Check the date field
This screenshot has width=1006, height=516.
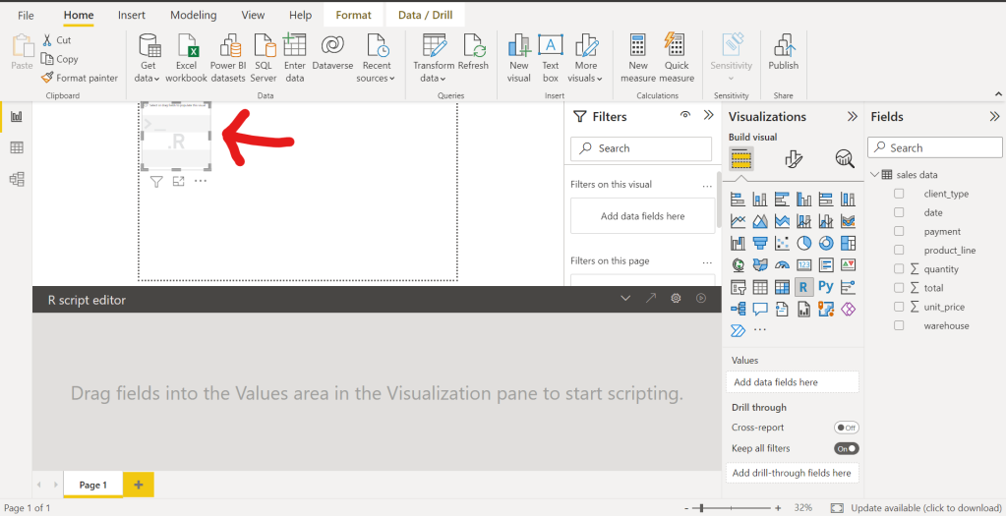click(899, 212)
